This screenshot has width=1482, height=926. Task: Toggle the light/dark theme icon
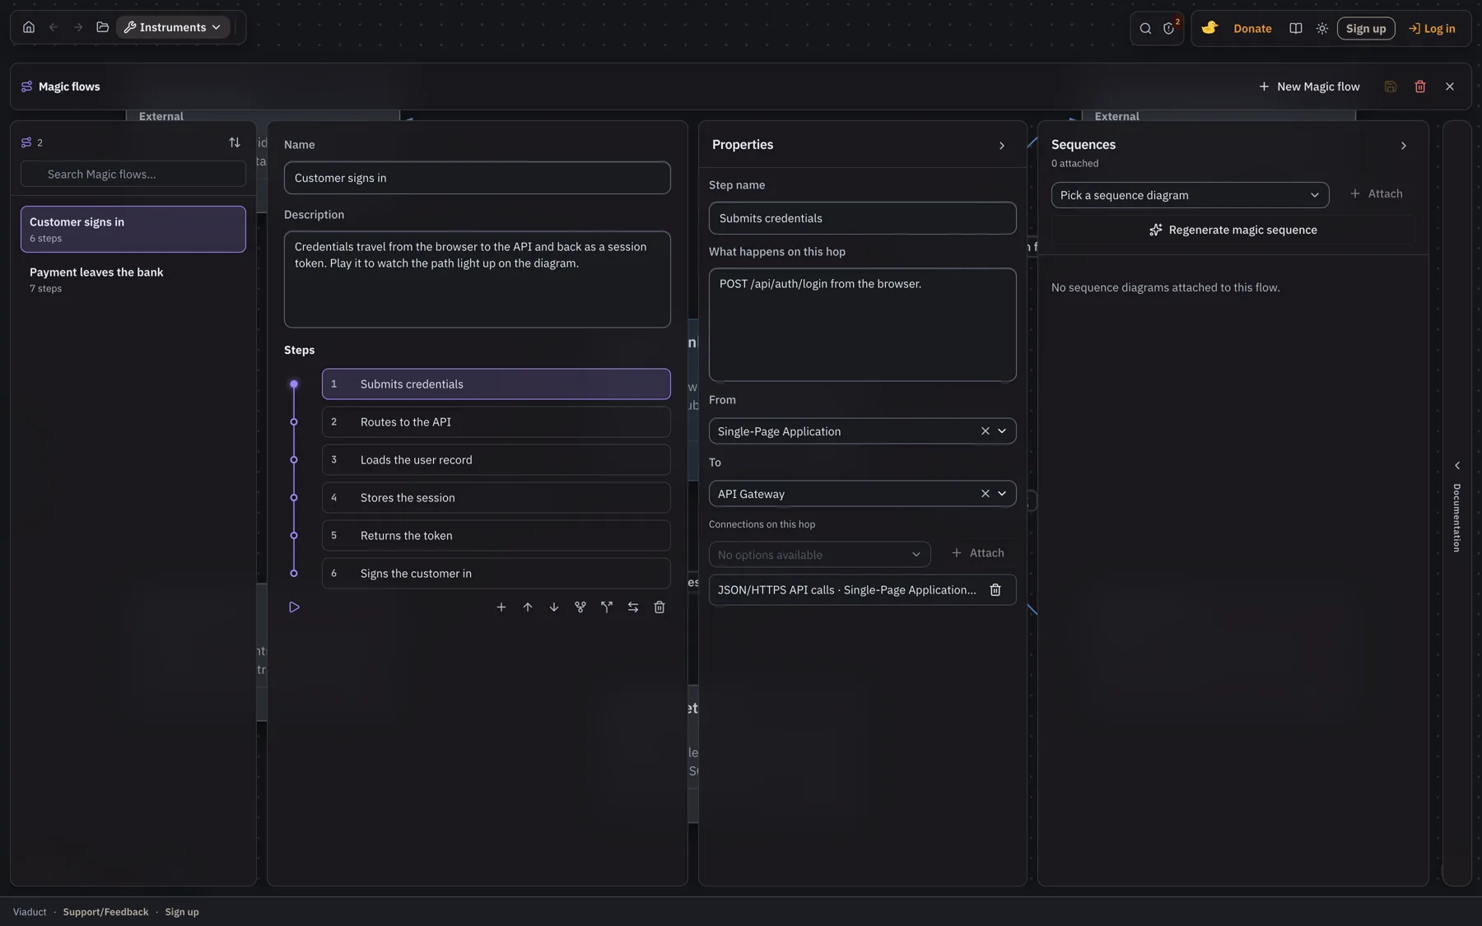pyautogui.click(x=1322, y=29)
